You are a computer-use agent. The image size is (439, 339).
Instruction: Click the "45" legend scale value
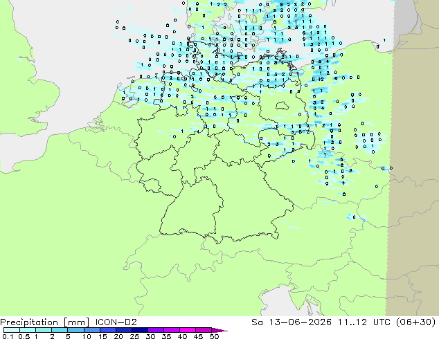tap(198, 336)
